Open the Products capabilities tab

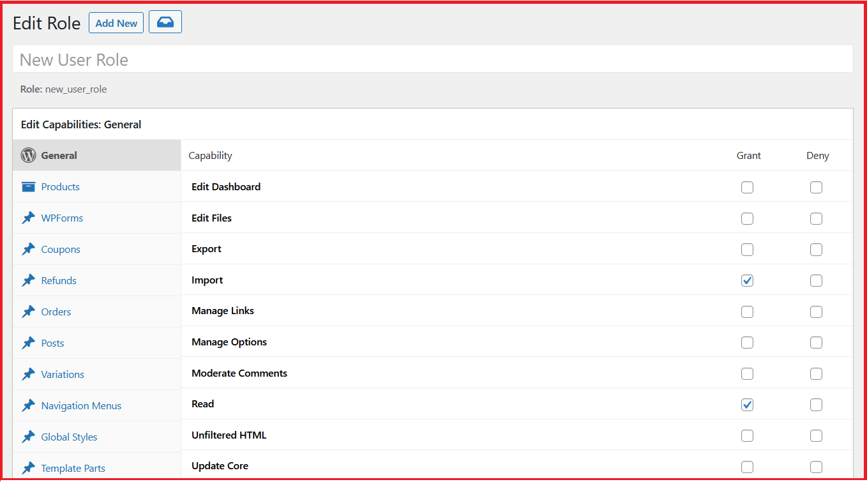point(97,186)
